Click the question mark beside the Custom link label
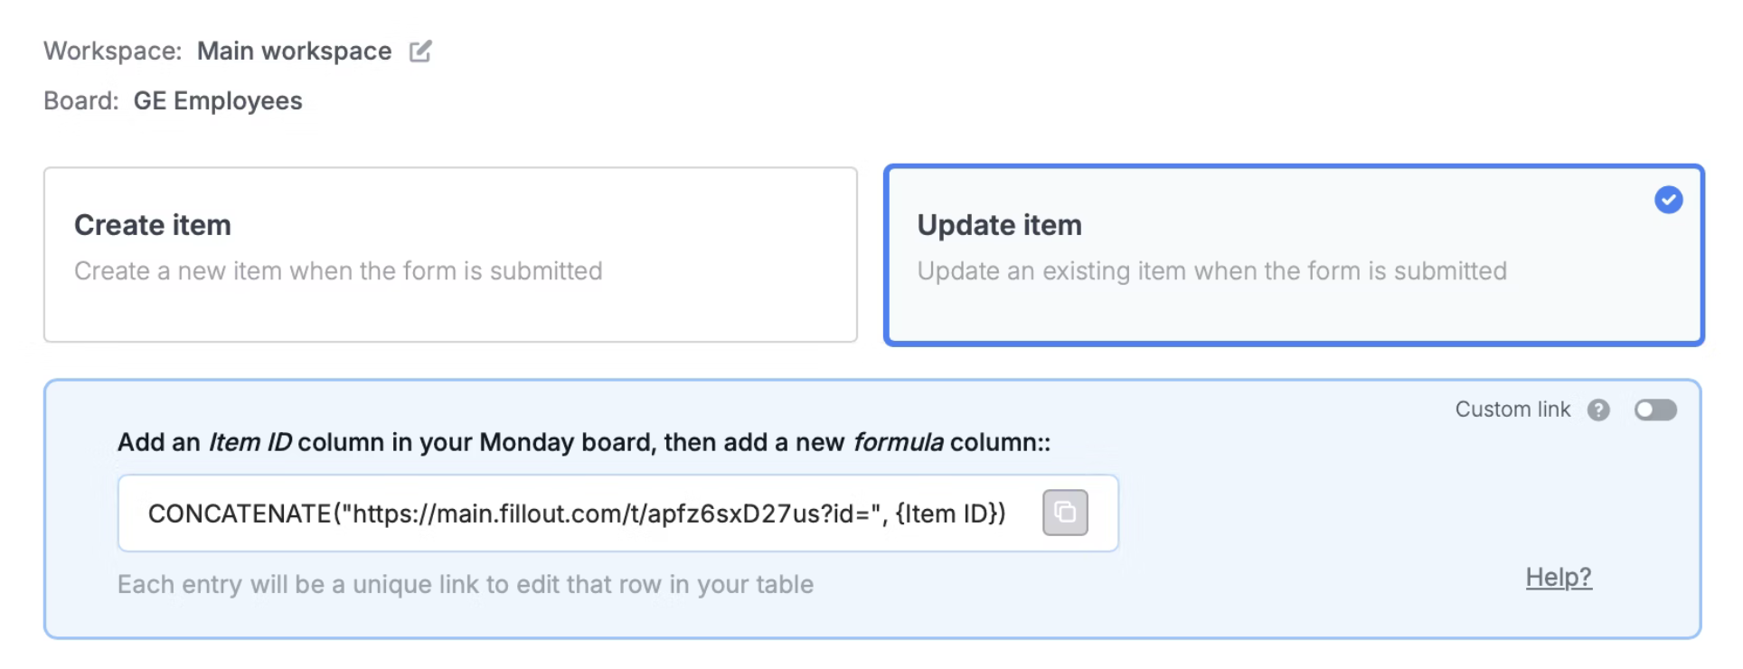Screen dimensions: 1743x669 pyautogui.click(x=1599, y=410)
